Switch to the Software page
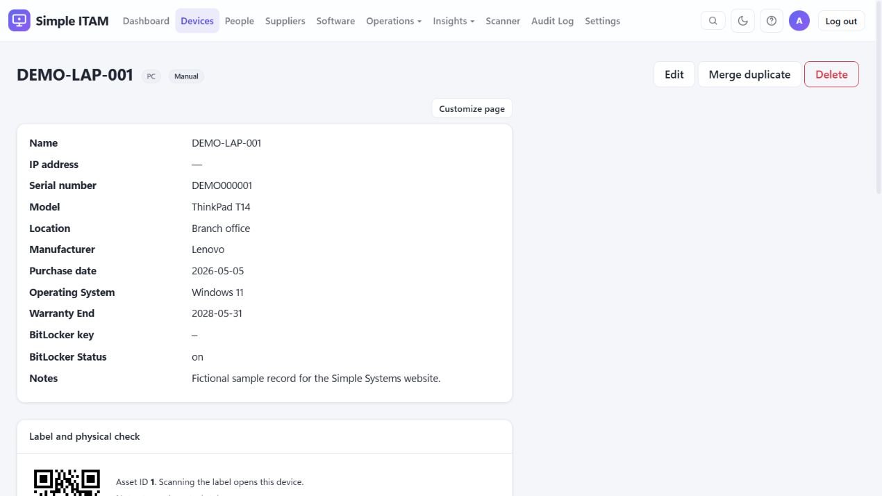The height and width of the screenshot is (496, 882). point(335,21)
